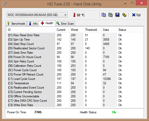Select the Temperature attribute row
The width and height of the screenshot is (149, 121).
[75, 83]
